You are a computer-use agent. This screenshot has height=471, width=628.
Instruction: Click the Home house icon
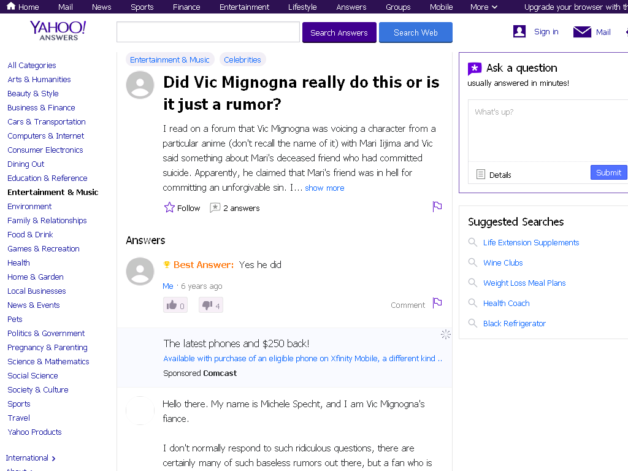[x=11, y=6]
